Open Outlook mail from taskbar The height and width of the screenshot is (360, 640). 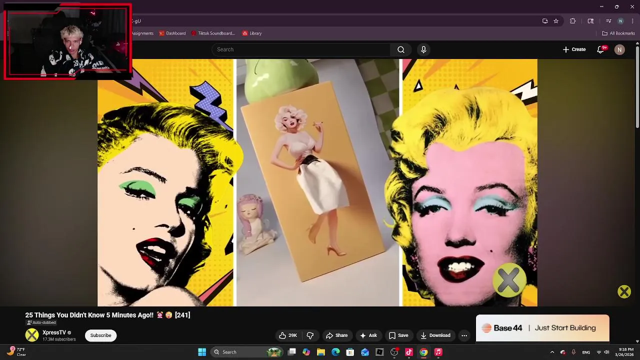click(365, 352)
